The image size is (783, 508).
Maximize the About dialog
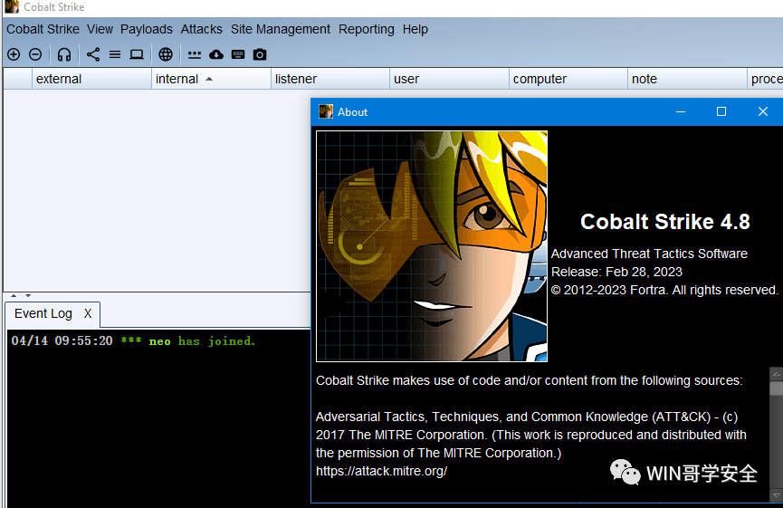(721, 112)
